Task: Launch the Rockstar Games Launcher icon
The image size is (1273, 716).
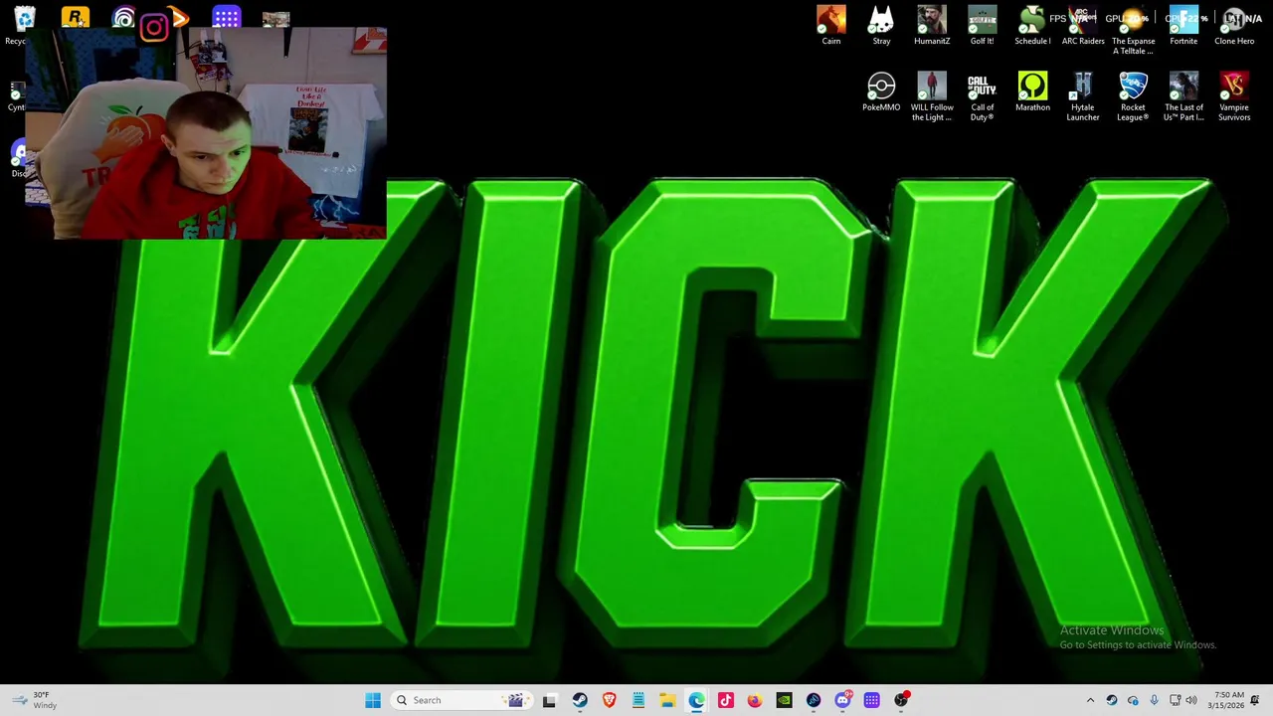Action: [76, 17]
